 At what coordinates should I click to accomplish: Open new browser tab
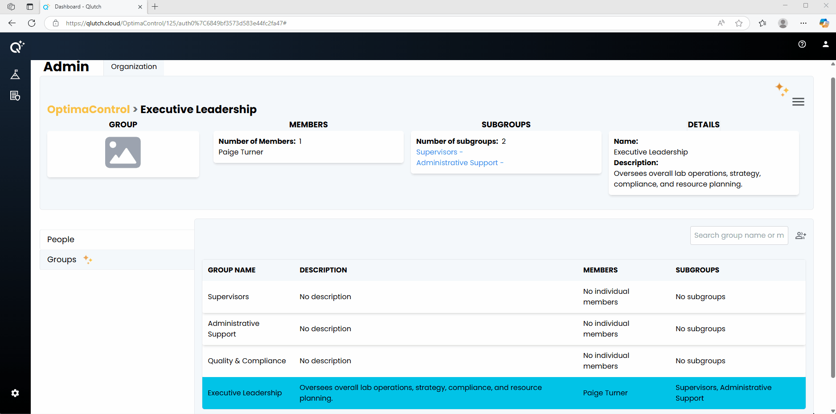(155, 7)
